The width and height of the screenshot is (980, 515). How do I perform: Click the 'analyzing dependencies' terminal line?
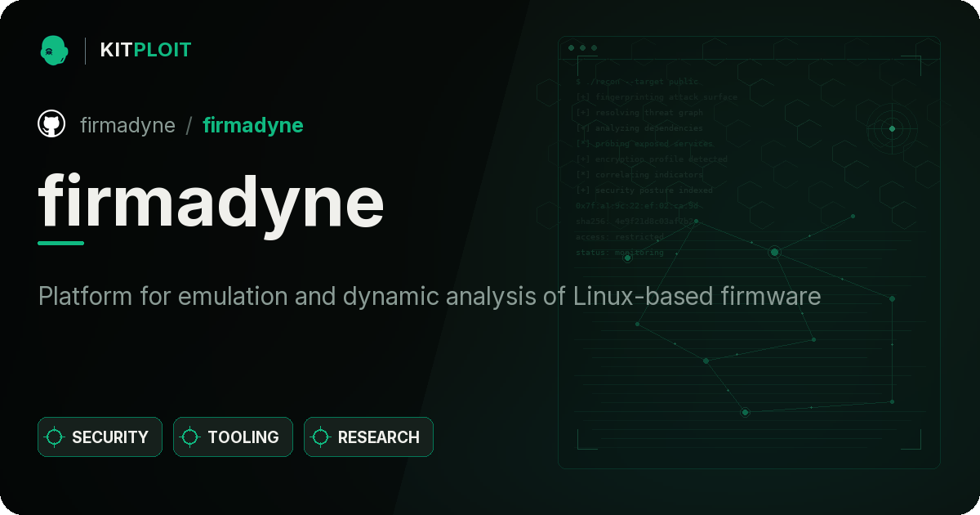tap(639, 128)
